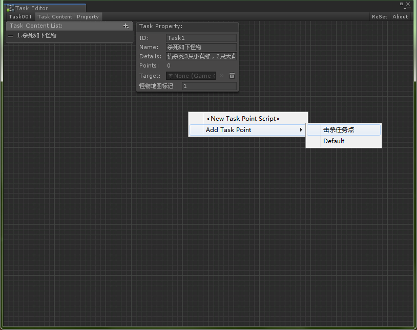Screen dimensions: 417x330
Task: Click the ID field showing Task1
Action: coord(200,37)
